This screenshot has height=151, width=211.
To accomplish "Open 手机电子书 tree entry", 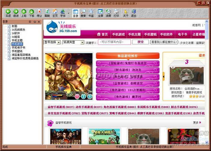I will [18, 48].
